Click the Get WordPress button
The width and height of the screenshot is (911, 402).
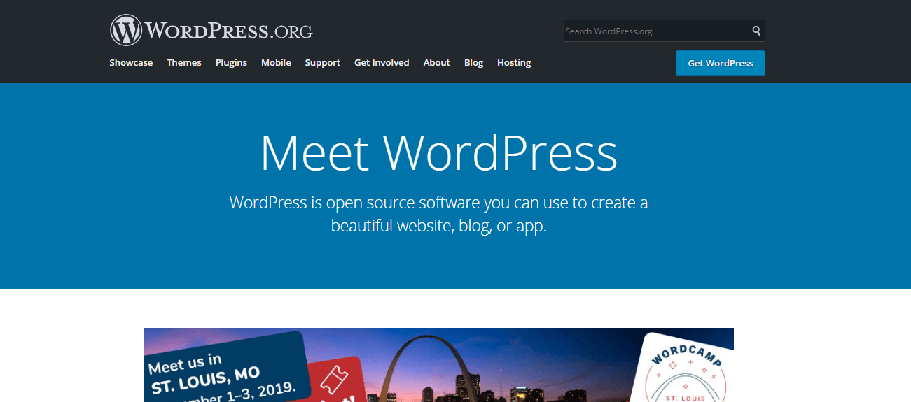coord(721,63)
